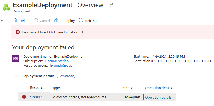The image size is (214, 106).
Task: Expand the left sidebar with chevrons
Action: pos(2,21)
